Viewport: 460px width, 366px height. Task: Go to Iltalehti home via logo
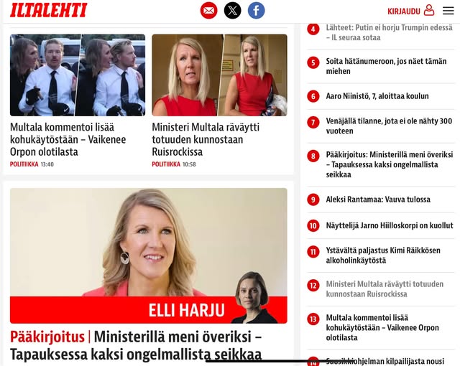[x=49, y=10]
